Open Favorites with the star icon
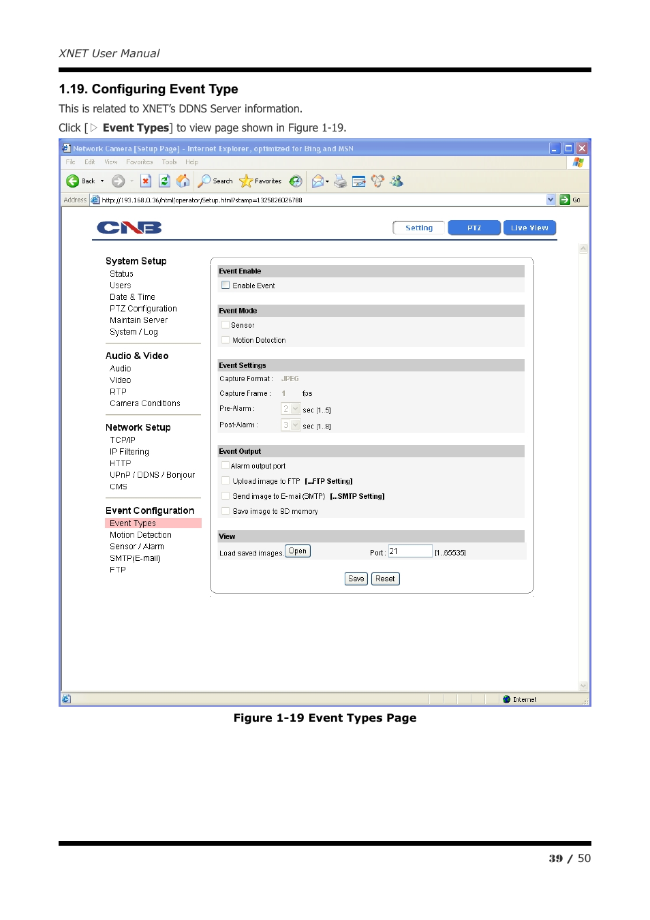Screen dimensions: 650x920 pos(246,181)
